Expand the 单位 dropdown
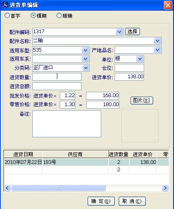Viewport: 174px width, 209px height. 140,59
